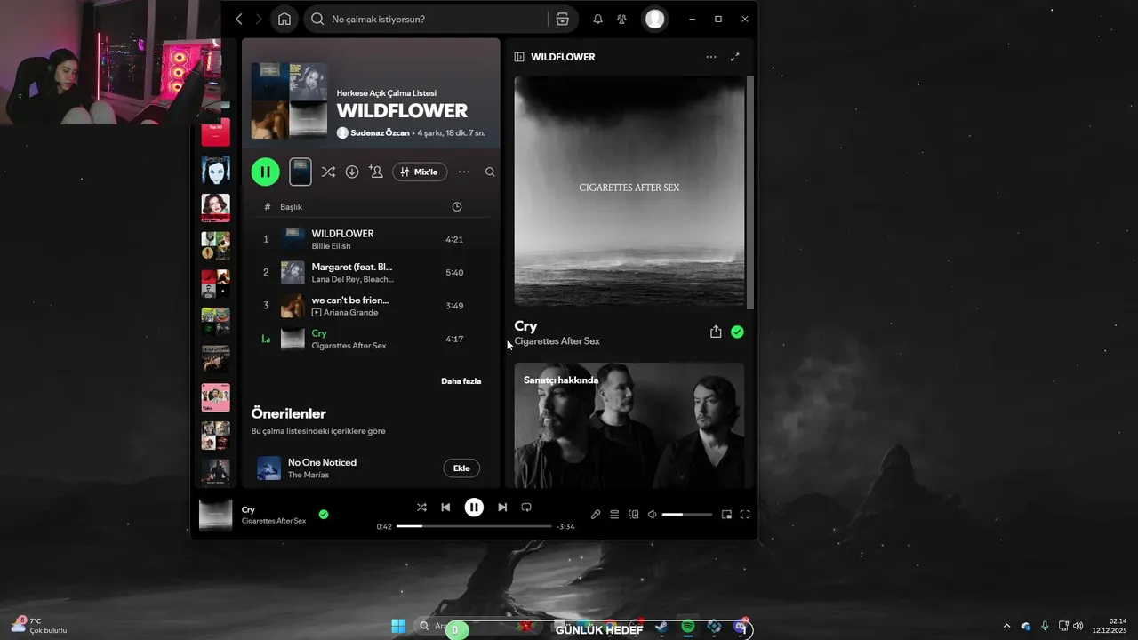Skip to next track

click(502, 508)
